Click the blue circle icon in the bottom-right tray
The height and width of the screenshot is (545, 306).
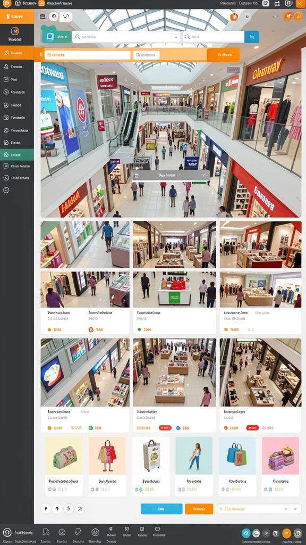pyautogui.click(x=246, y=533)
